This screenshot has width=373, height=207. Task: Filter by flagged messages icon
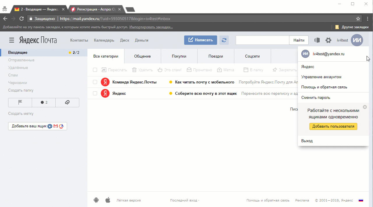(x=20, y=102)
